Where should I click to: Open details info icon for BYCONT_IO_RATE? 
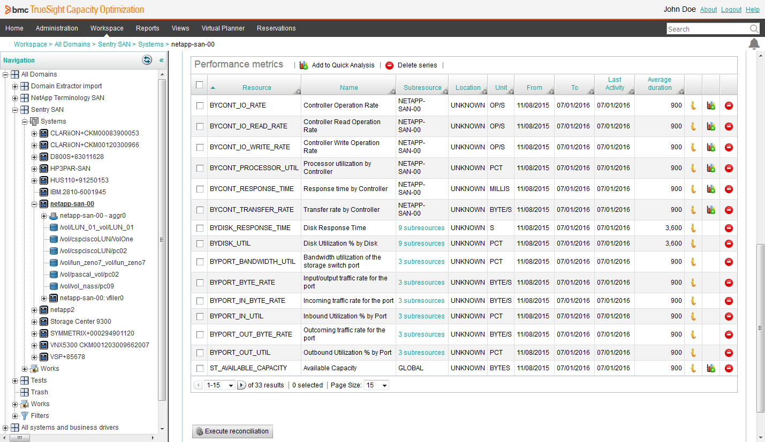pyautogui.click(x=693, y=105)
